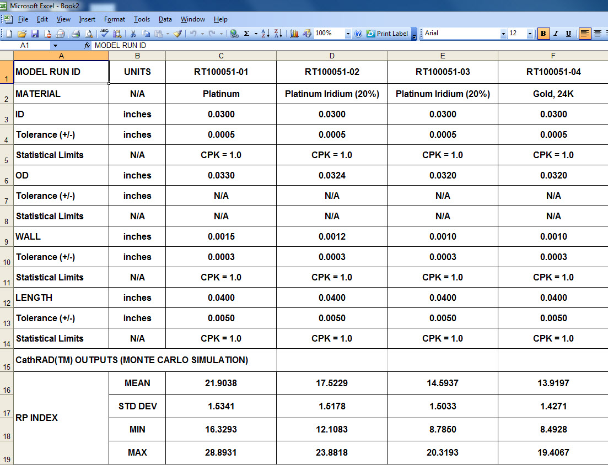Open Excel Help question mark icon
608x465 pixels.
358,34
